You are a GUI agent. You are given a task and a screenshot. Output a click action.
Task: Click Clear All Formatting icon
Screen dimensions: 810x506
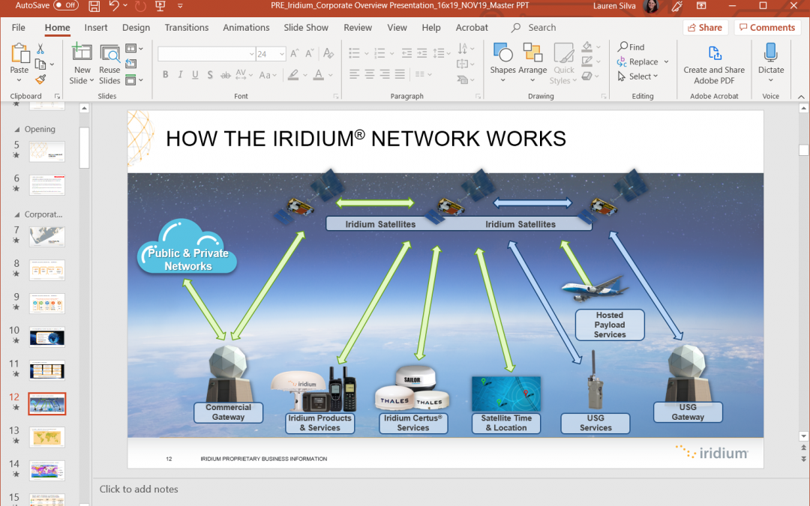pos(328,54)
